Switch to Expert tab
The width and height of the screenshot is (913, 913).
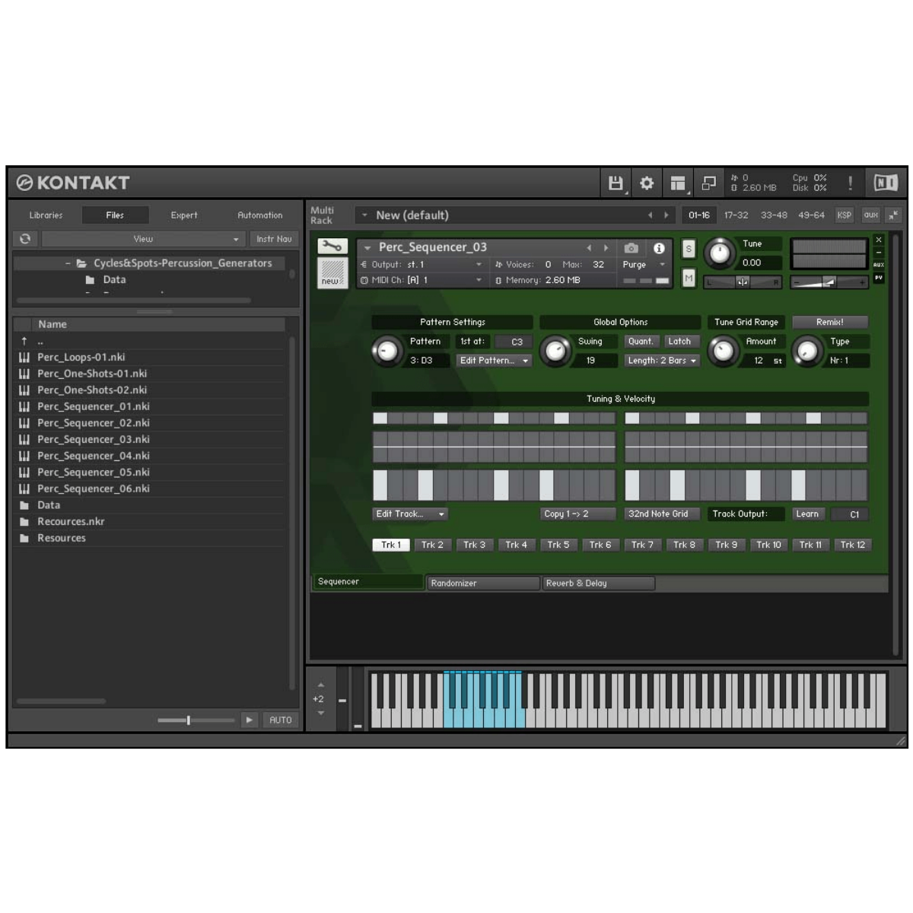184,215
